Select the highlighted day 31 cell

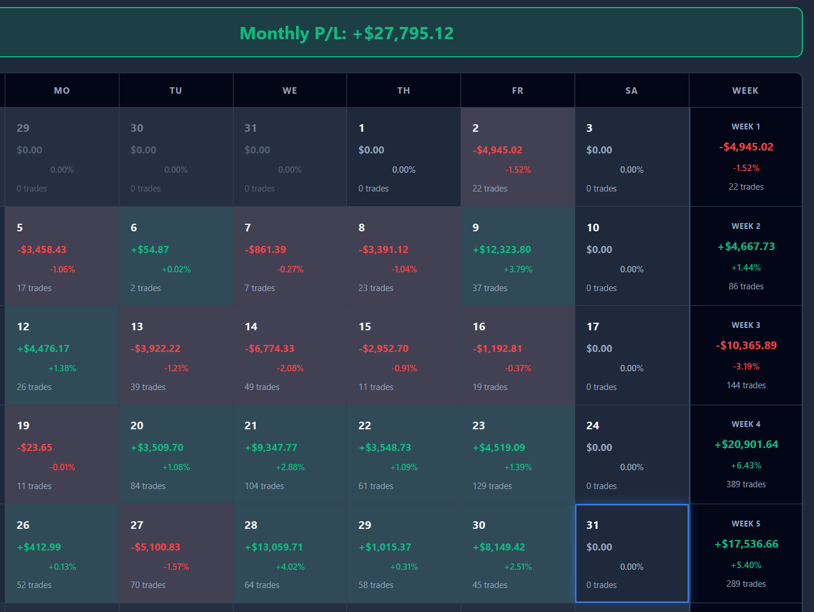coord(631,553)
